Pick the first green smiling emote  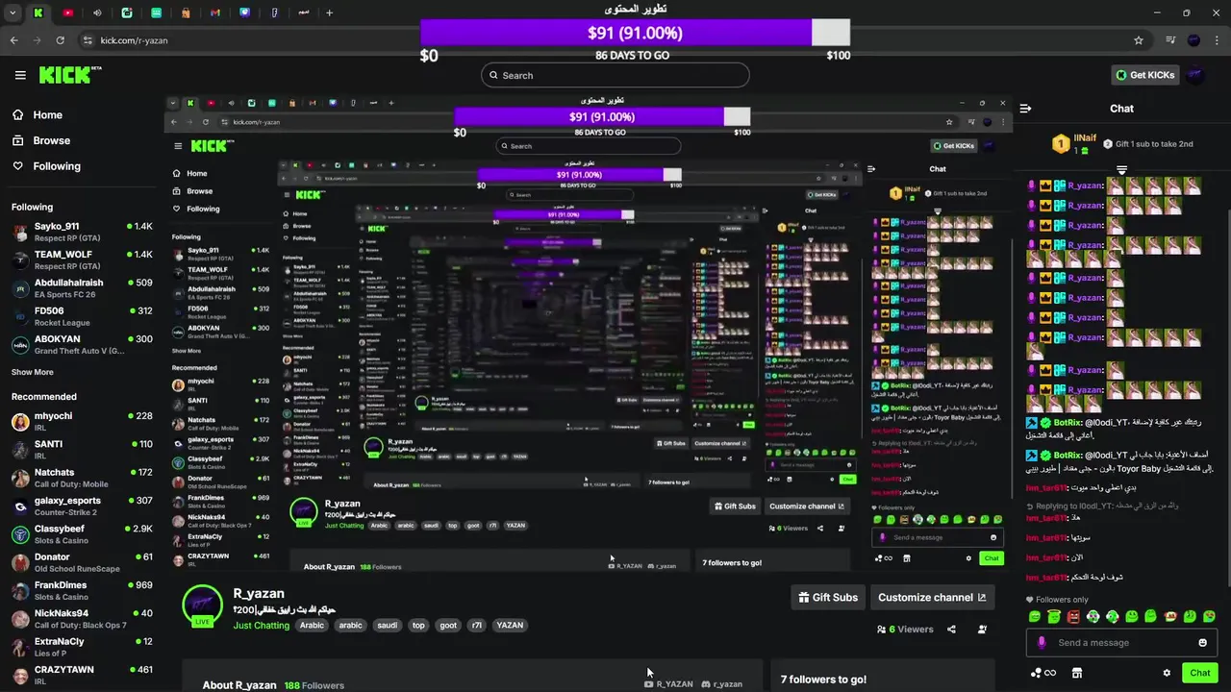coord(1035,617)
